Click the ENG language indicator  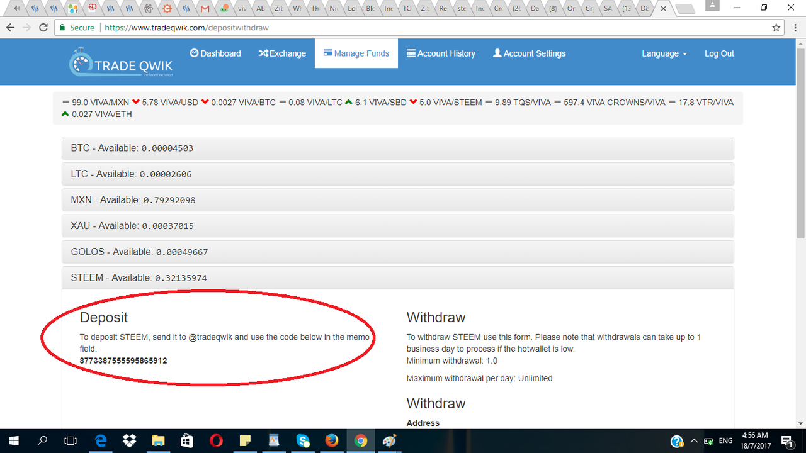pyautogui.click(x=725, y=441)
